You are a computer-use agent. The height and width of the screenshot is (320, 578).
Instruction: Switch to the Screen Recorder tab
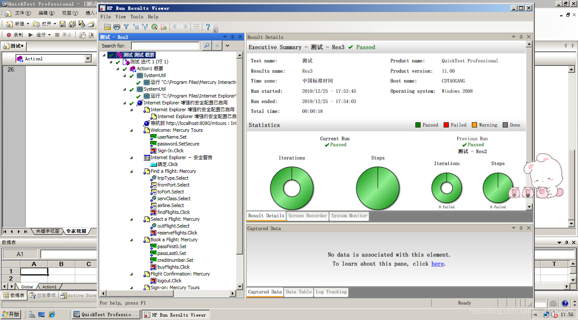pos(308,216)
